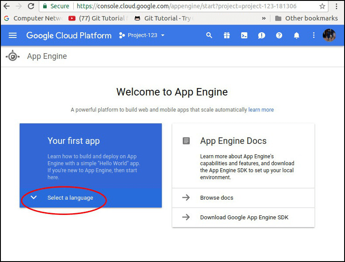Screen dimensions: 345x262
Task: Open the console three-dot settings menu
Action: (314, 35)
